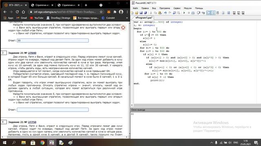Click the address bar with inf-ege.sdamgia.ru
This screenshot has width=261, height=146.
[x=65, y=12]
